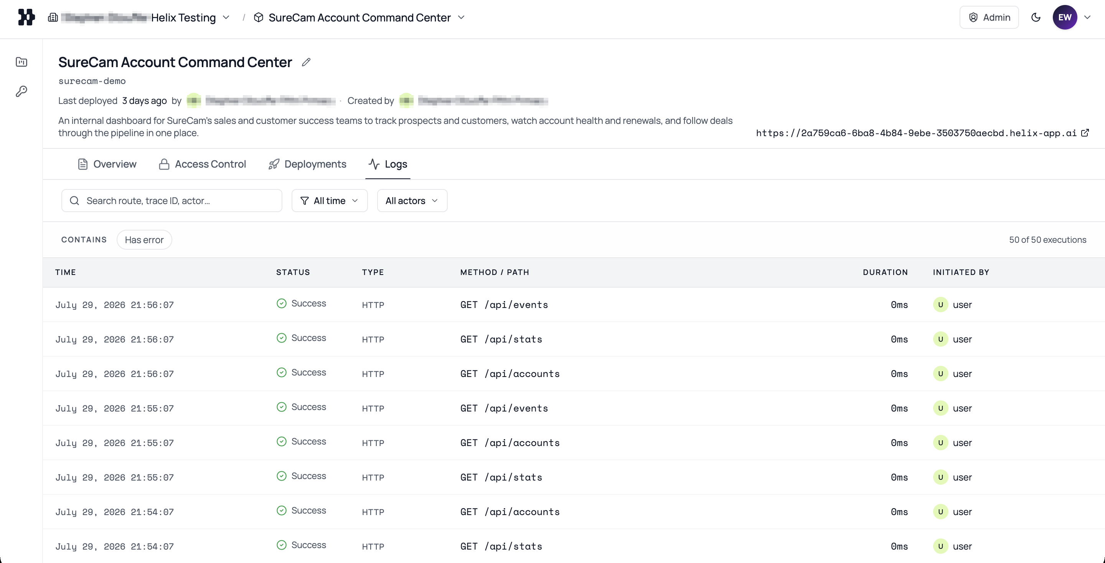Screen dimensions: 1105x563
Task: Click the app cube icon in breadcrumb
Action: point(258,18)
